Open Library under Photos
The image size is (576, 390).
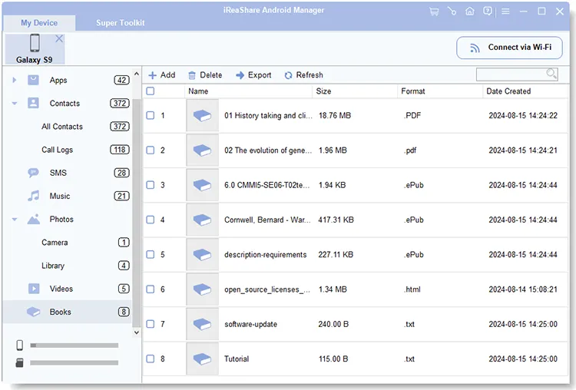[x=53, y=266]
